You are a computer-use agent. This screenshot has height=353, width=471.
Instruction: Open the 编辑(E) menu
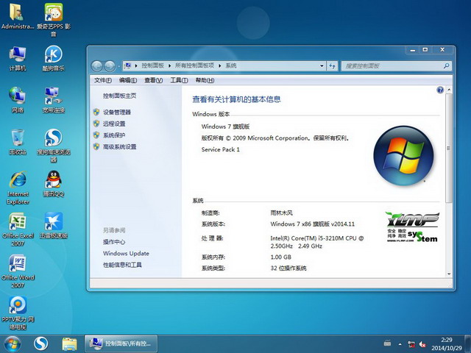[x=128, y=80]
